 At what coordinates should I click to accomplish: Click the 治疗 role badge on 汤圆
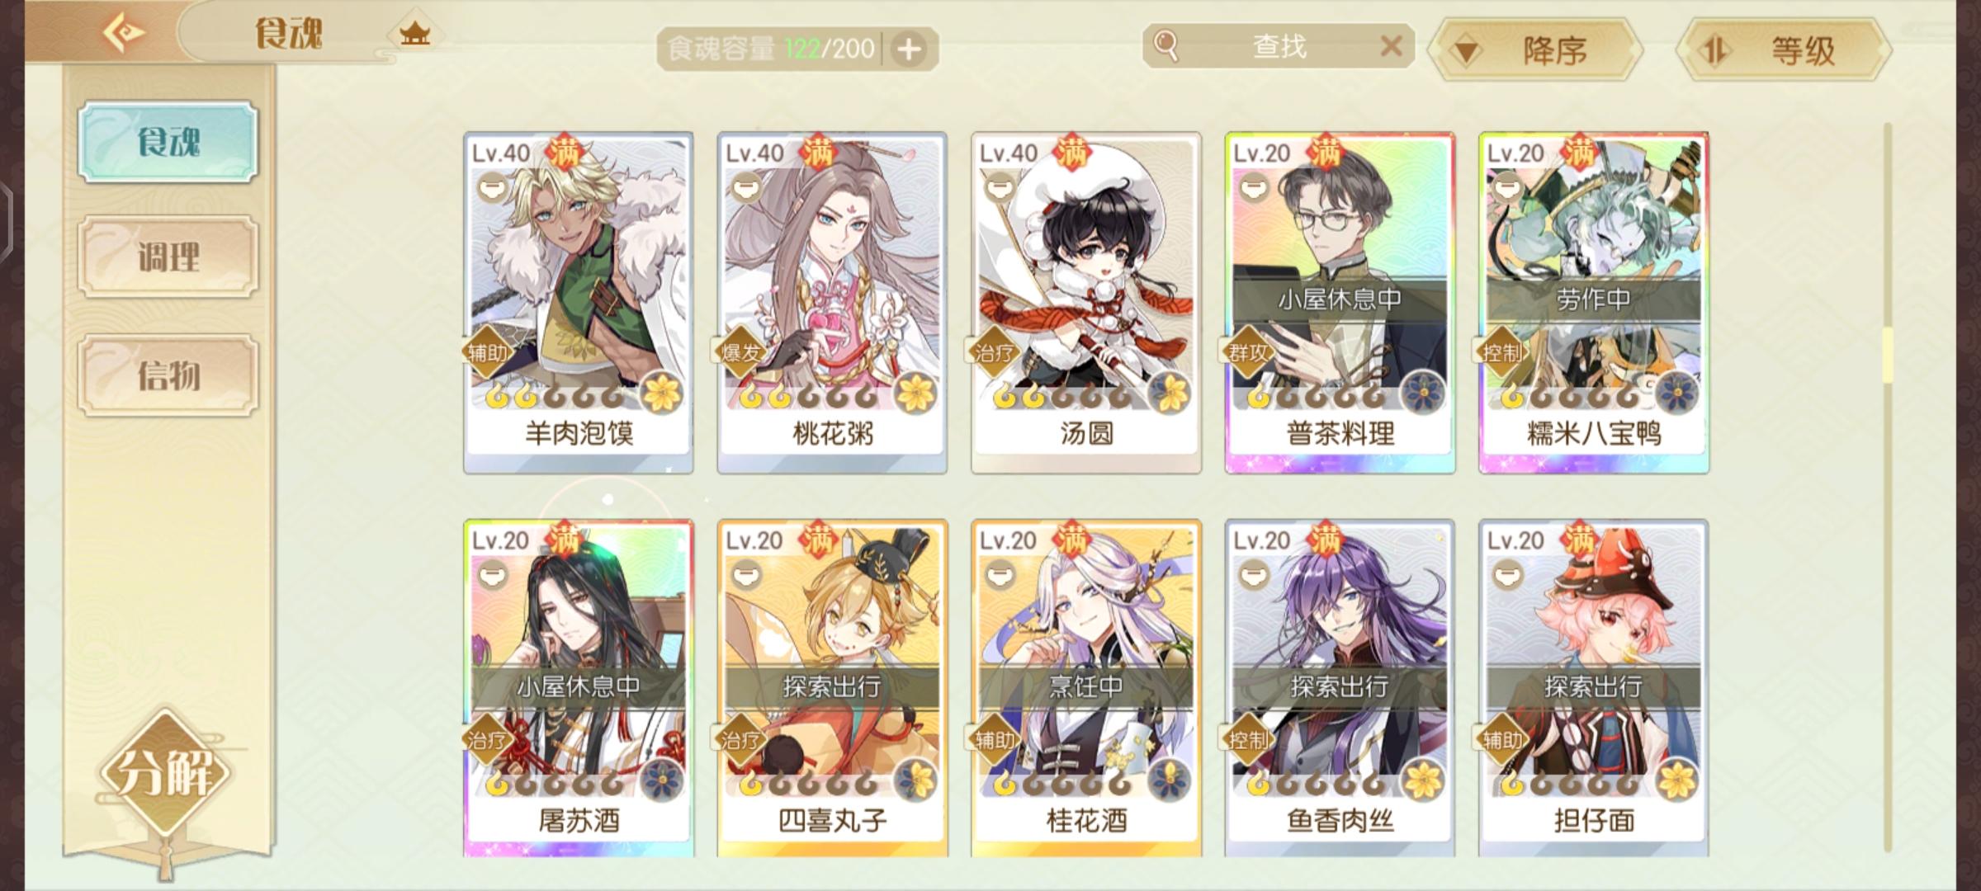995,353
